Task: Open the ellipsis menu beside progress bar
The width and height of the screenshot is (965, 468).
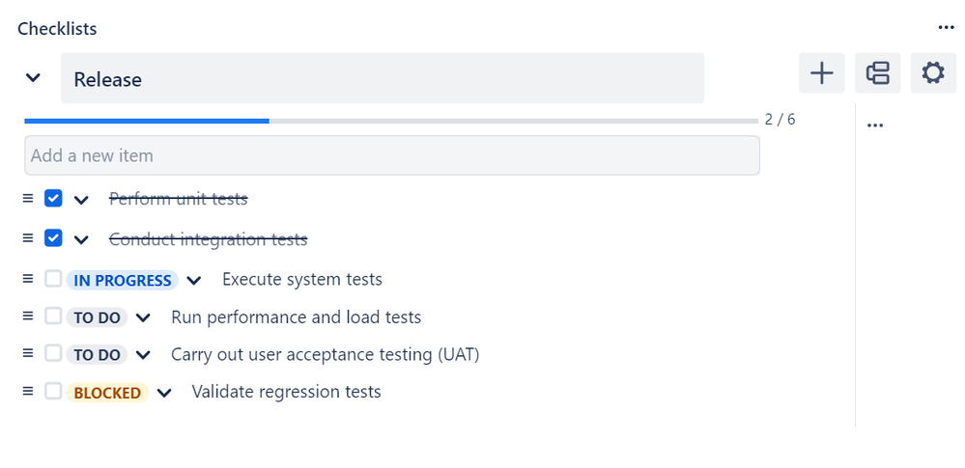Action: tap(875, 125)
